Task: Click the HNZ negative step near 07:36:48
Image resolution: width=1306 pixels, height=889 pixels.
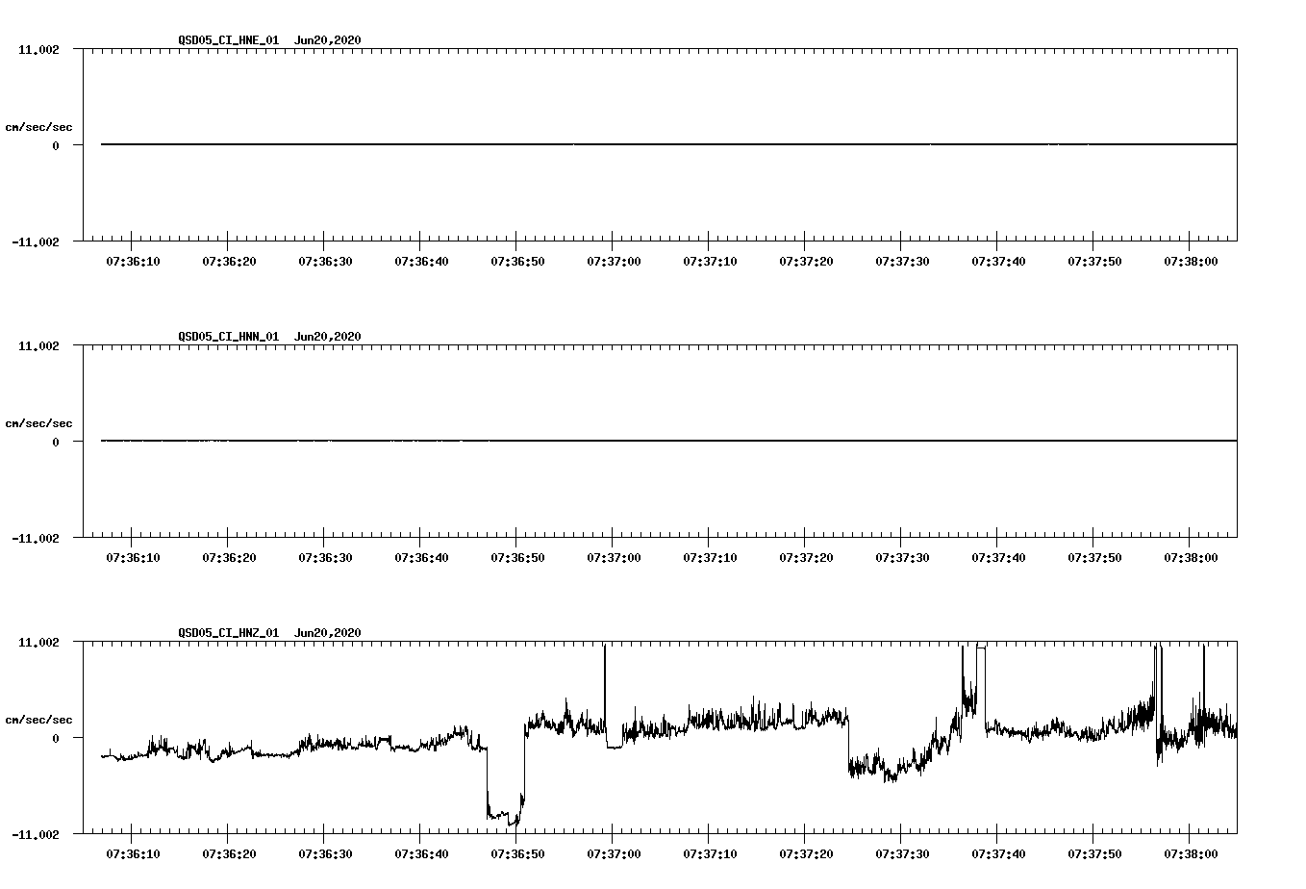Action: point(505,816)
